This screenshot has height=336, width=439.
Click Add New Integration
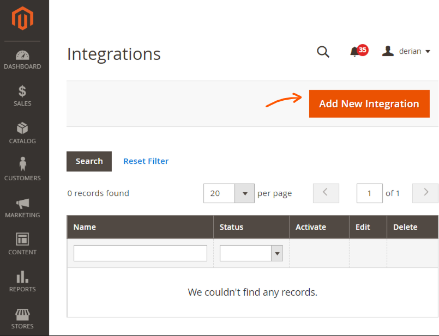click(x=369, y=103)
